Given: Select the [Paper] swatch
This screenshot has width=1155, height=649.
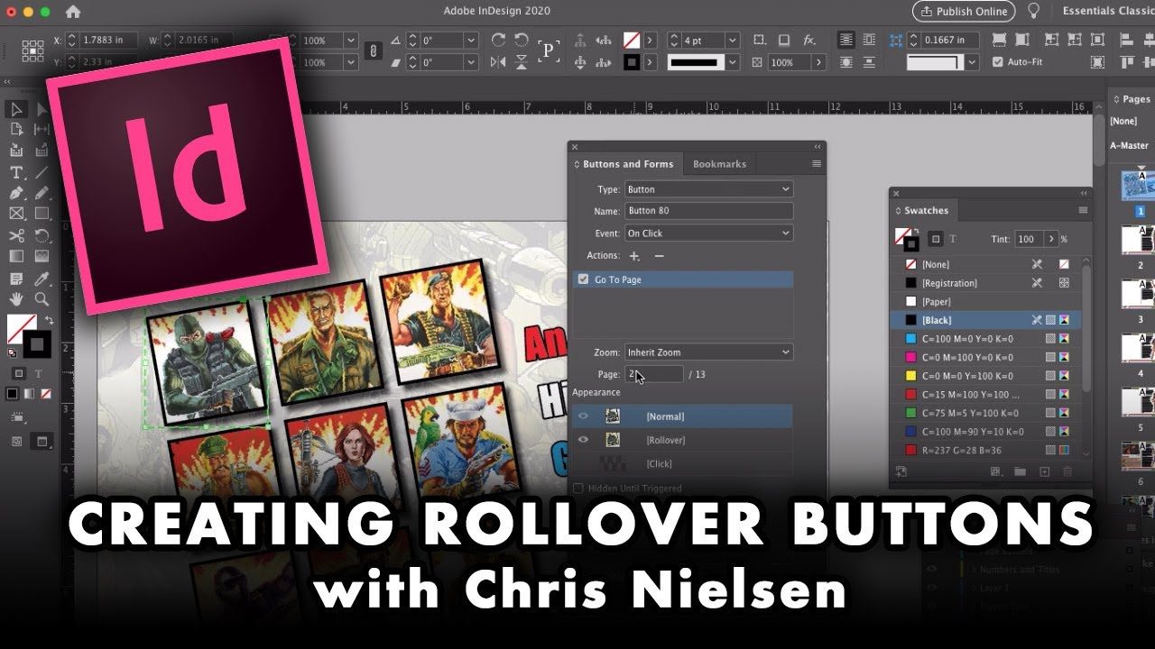Looking at the screenshot, I should [984, 302].
